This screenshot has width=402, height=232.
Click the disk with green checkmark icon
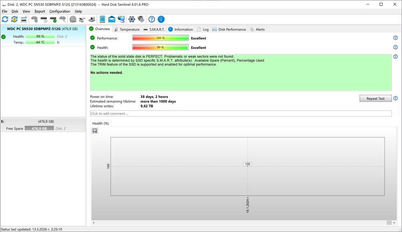(53, 19)
